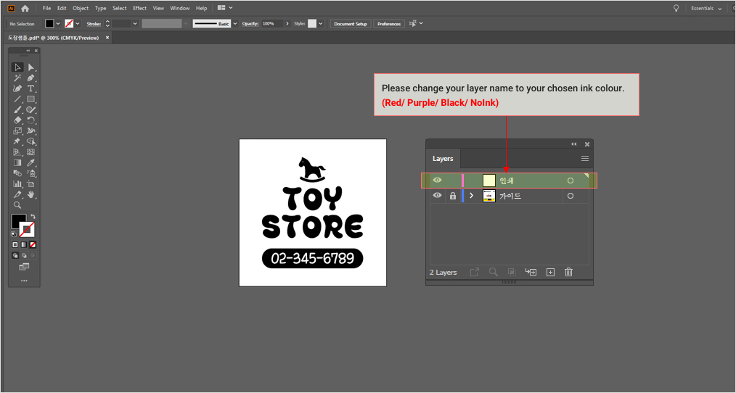The width and height of the screenshot is (736, 393).
Task: Open the Object menu
Action: pyautogui.click(x=81, y=8)
